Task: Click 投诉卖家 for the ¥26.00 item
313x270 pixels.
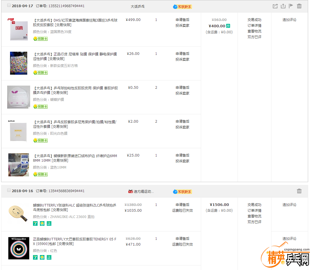Action: tap(182, 59)
